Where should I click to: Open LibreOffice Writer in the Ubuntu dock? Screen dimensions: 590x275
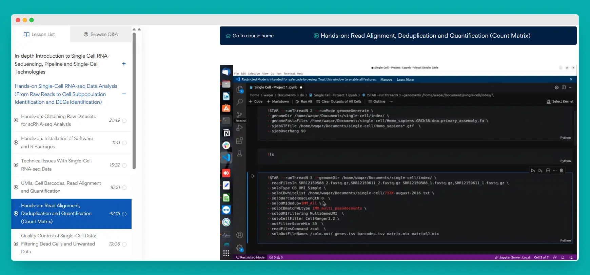pyautogui.click(x=226, y=96)
